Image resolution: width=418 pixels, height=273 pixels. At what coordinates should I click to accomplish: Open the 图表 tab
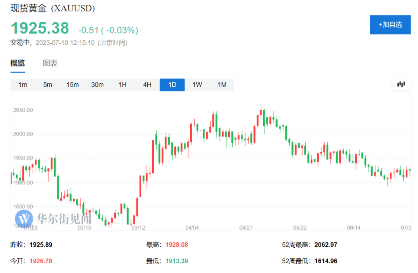50,63
